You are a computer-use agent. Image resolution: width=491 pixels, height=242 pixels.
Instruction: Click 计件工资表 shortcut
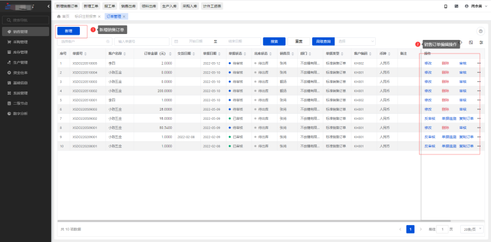point(212,7)
